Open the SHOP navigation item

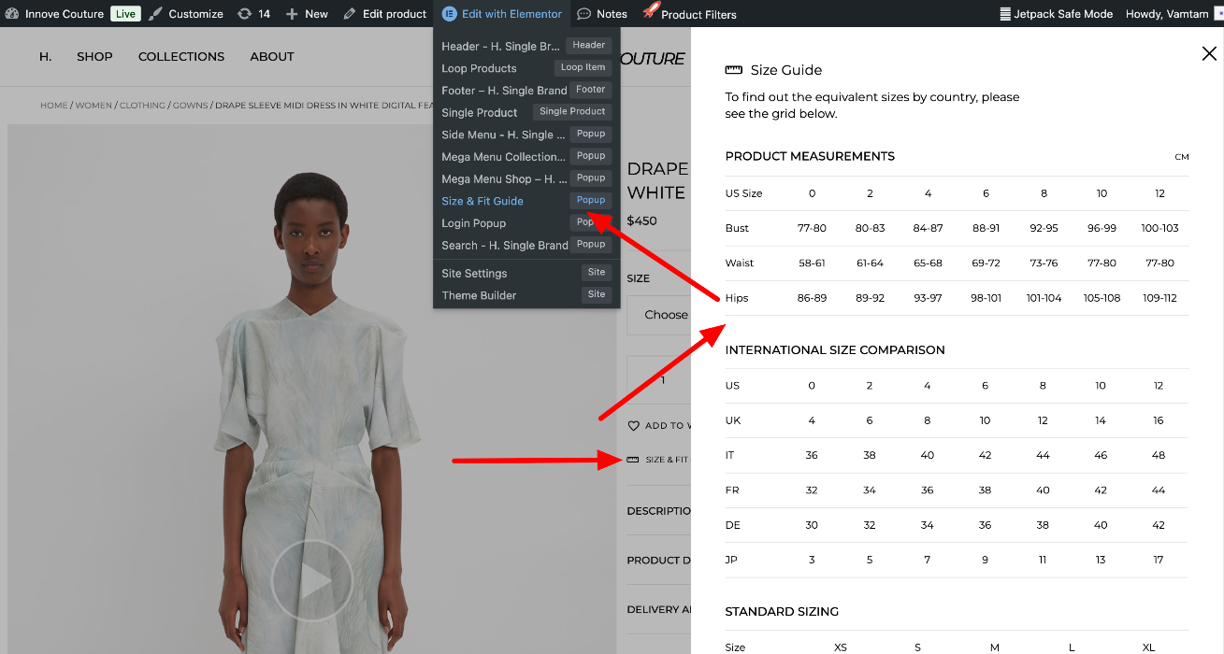[x=94, y=57]
